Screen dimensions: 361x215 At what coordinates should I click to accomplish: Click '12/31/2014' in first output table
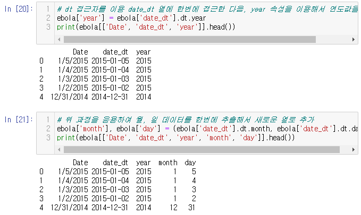(x=69, y=97)
